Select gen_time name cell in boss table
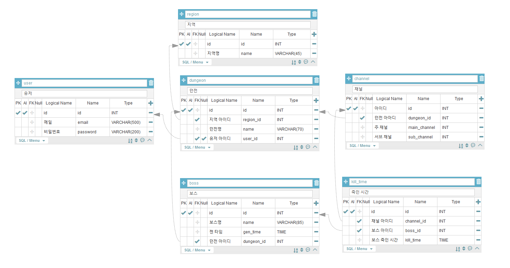Viewport: 510px width, 268px height. click(x=258, y=232)
